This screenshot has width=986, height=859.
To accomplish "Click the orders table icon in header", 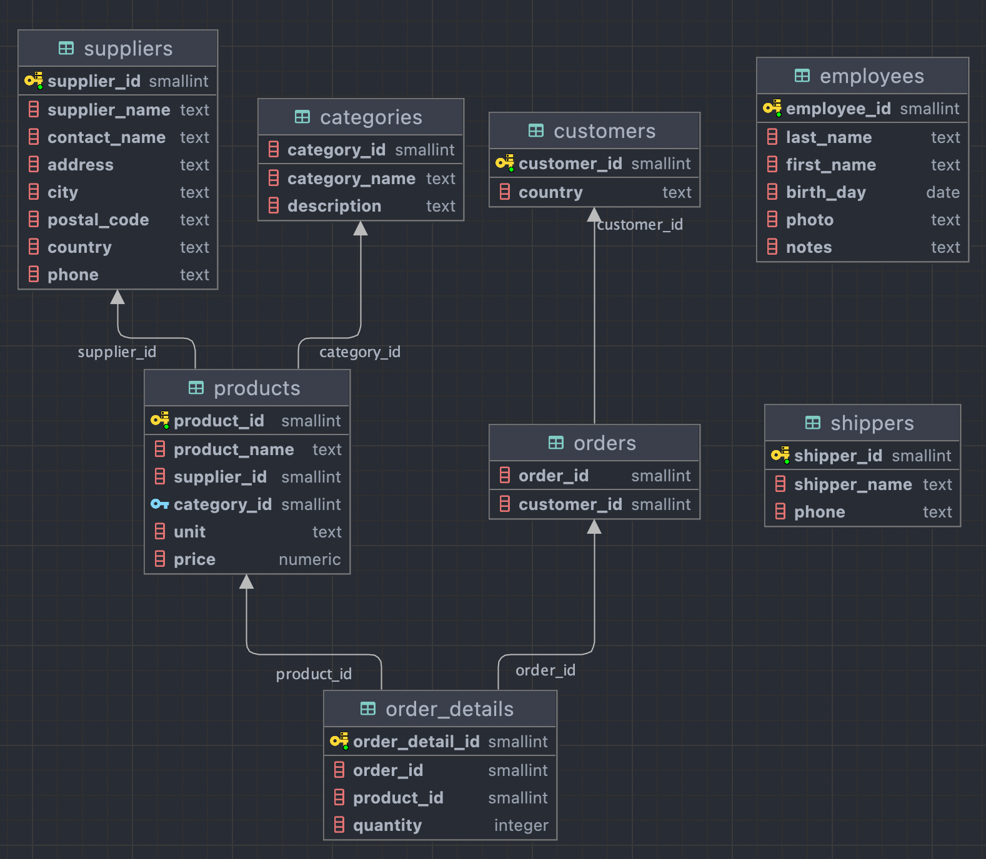I will pyautogui.click(x=556, y=443).
